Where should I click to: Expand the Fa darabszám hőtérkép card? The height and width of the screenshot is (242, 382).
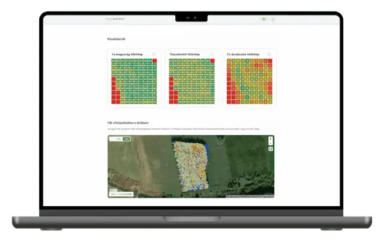pyautogui.click(x=269, y=54)
